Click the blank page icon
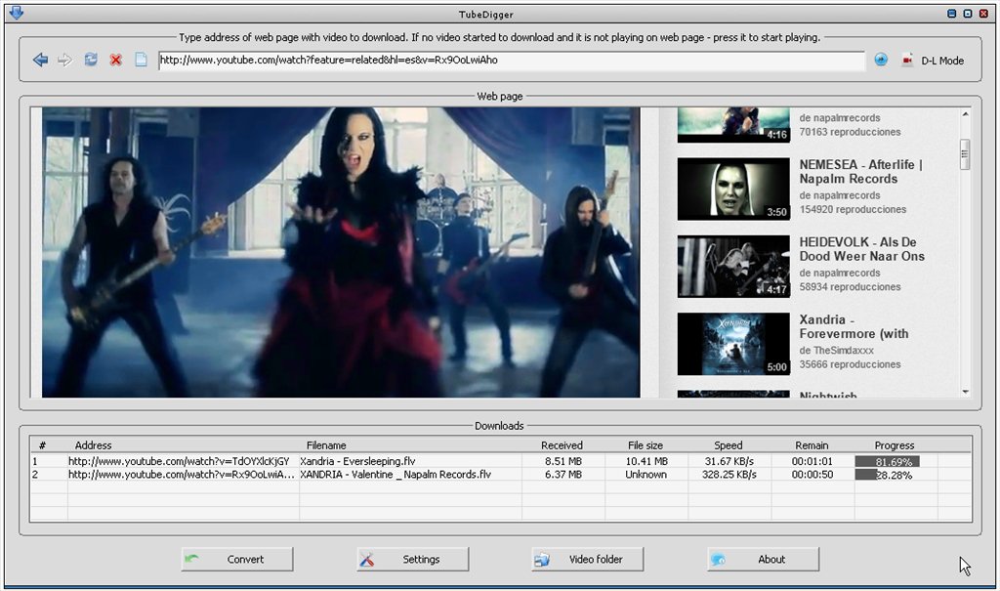This screenshot has width=1000, height=591. click(x=141, y=60)
